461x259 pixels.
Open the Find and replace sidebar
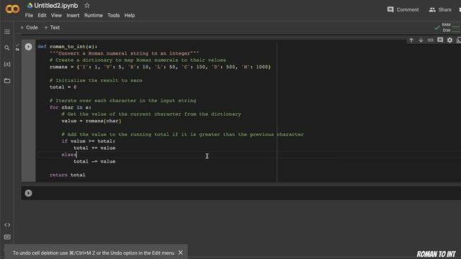7,48
